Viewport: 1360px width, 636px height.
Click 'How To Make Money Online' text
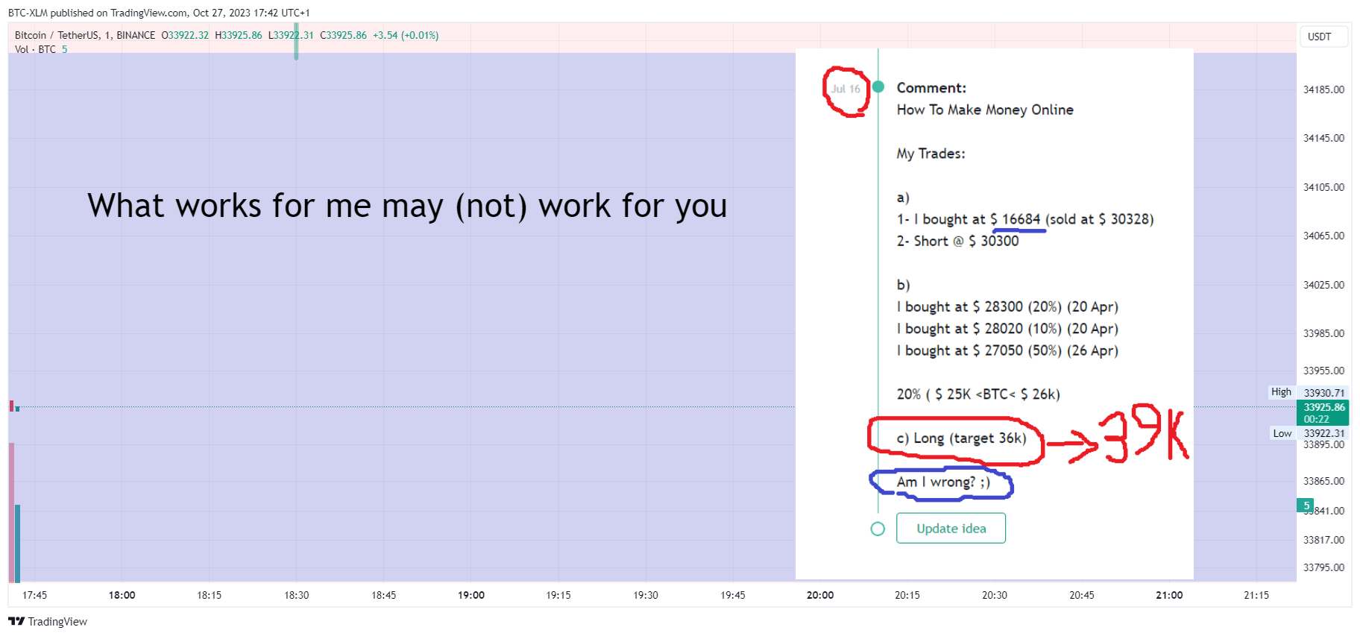tap(985, 110)
